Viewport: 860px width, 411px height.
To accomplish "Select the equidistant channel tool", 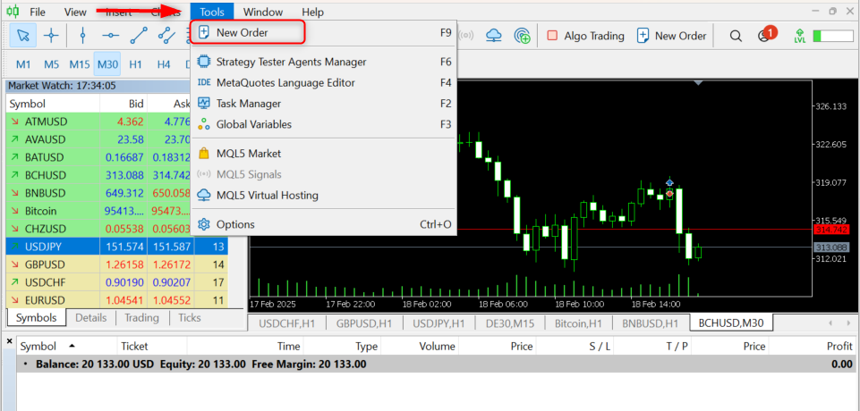I will click(166, 36).
